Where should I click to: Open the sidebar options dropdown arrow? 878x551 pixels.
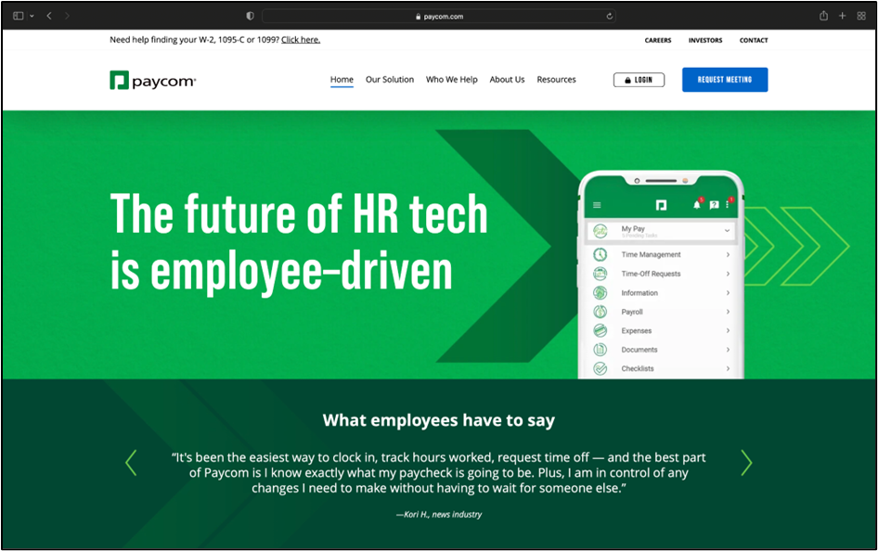pos(32,16)
